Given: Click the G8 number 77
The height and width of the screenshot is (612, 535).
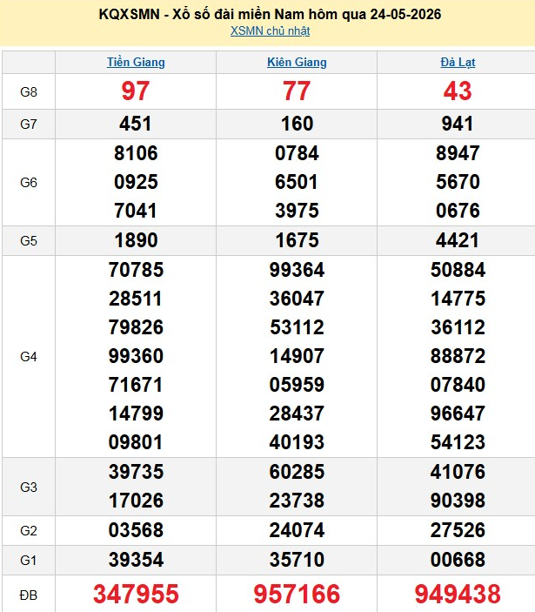Looking at the screenshot, I should [x=297, y=91].
